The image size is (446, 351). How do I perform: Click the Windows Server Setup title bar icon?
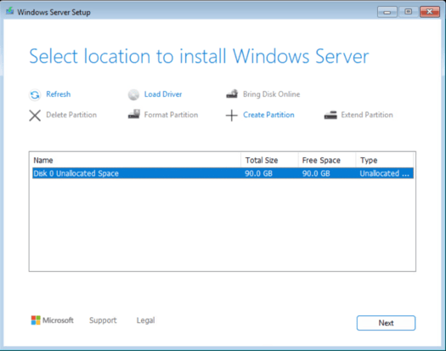(x=10, y=11)
